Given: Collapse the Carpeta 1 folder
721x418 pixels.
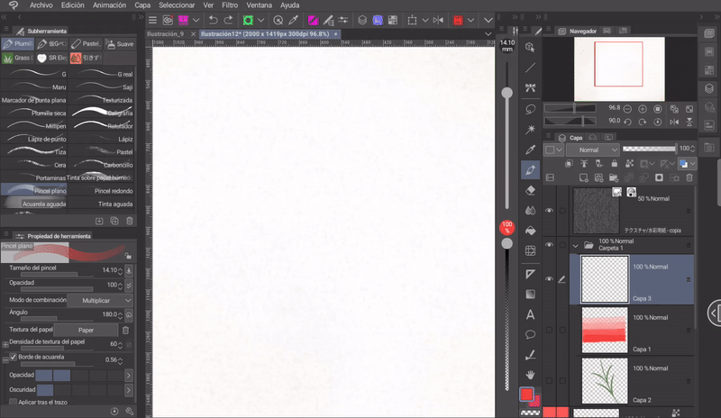Looking at the screenshot, I should (x=576, y=245).
